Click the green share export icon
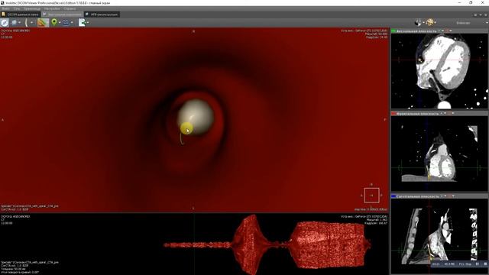Image resolution: width=489 pixels, height=275 pixels. (x=82, y=22)
